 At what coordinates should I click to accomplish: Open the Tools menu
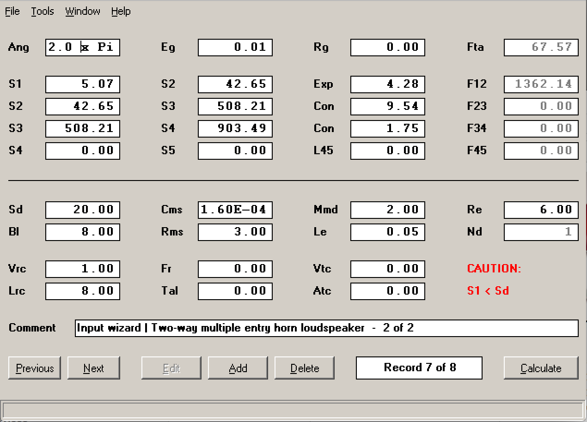point(43,12)
